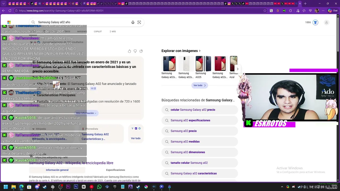Close the current browser tab
Viewport: 340px width, 191px height.
tap(300, 3)
